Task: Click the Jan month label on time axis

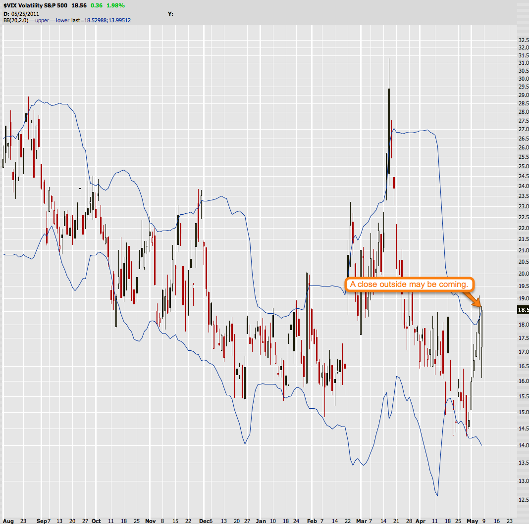Action: [x=261, y=521]
